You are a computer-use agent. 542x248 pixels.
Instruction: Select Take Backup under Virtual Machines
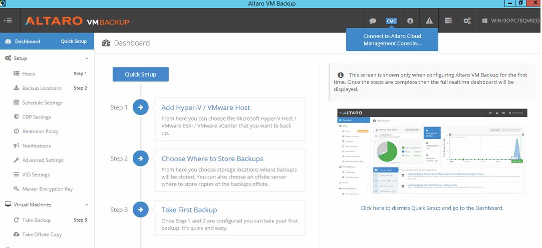click(x=36, y=220)
